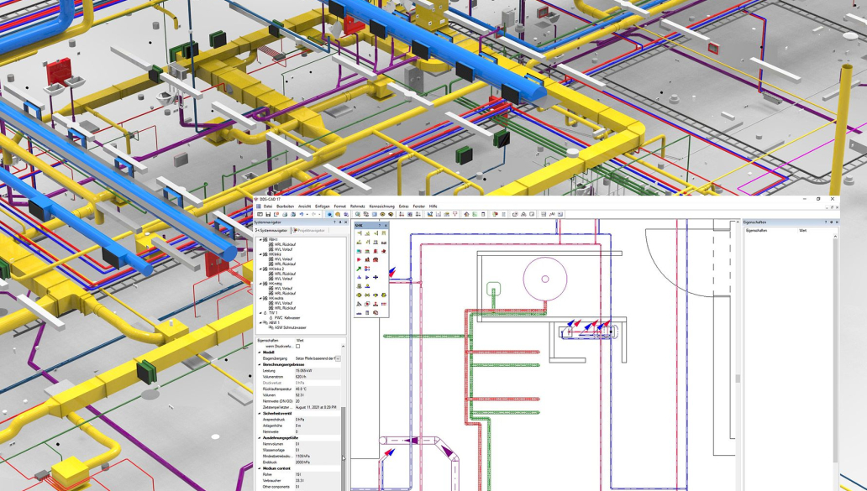Select the blue cross tool in SHK palette
Viewport: 867px width, 491px height.
coord(376,277)
